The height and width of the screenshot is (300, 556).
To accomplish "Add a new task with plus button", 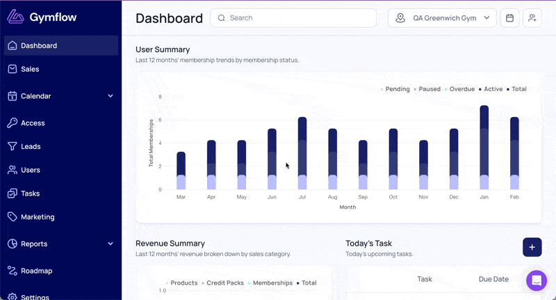I will coord(532,247).
